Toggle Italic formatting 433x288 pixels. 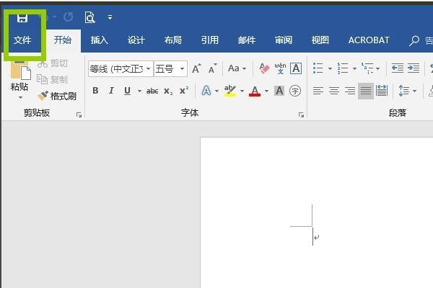pos(111,91)
